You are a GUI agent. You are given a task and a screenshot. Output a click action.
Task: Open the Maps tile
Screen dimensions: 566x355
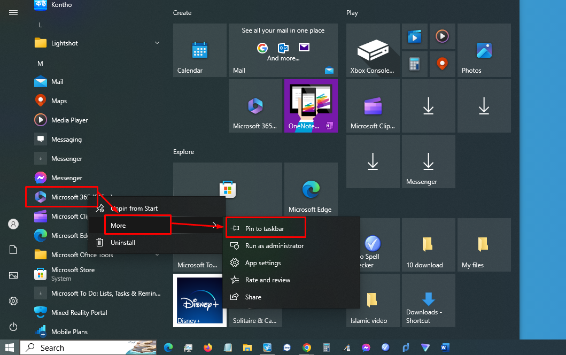[x=443, y=64]
